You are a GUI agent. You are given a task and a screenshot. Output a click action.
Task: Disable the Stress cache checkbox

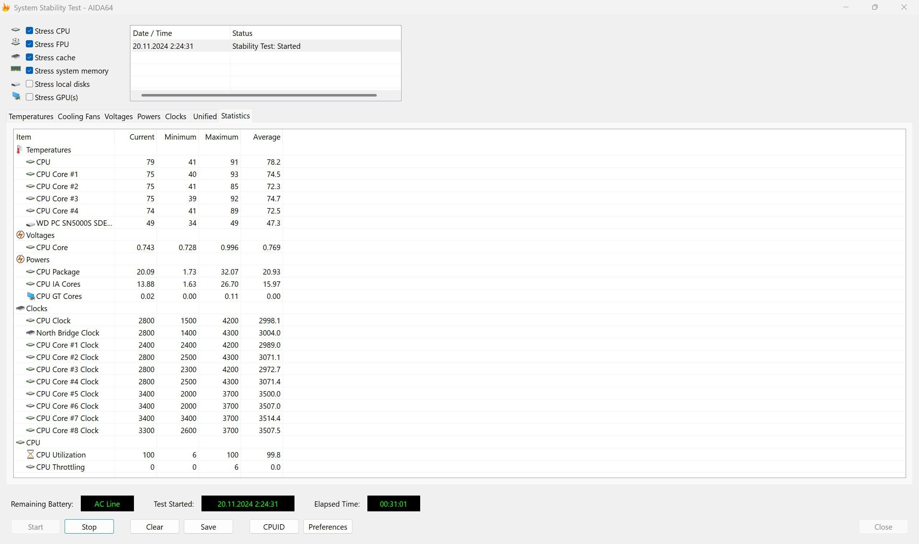(29, 57)
